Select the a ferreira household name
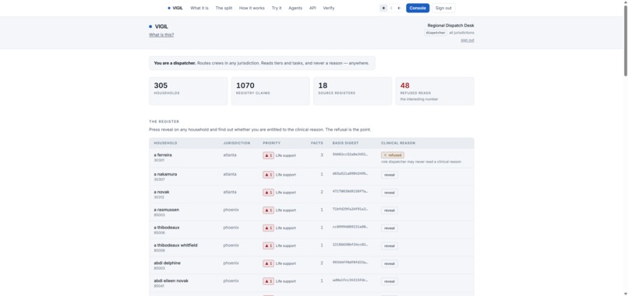This screenshot has width=628, height=296. tap(163, 155)
